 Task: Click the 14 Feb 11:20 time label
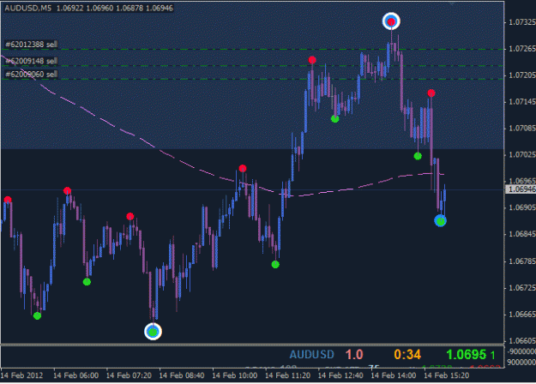tap(288, 375)
